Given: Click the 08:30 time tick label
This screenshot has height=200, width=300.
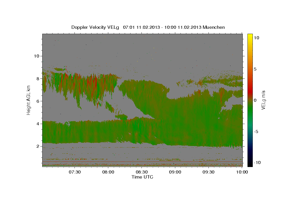Looking at the screenshot, I should [142, 172].
